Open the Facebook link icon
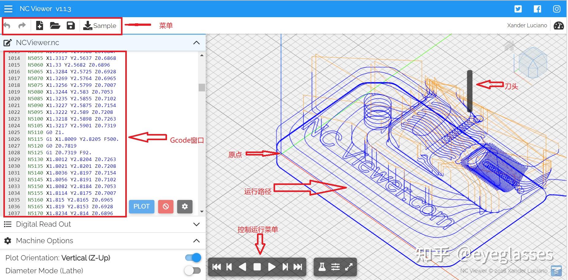 (x=537, y=9)
